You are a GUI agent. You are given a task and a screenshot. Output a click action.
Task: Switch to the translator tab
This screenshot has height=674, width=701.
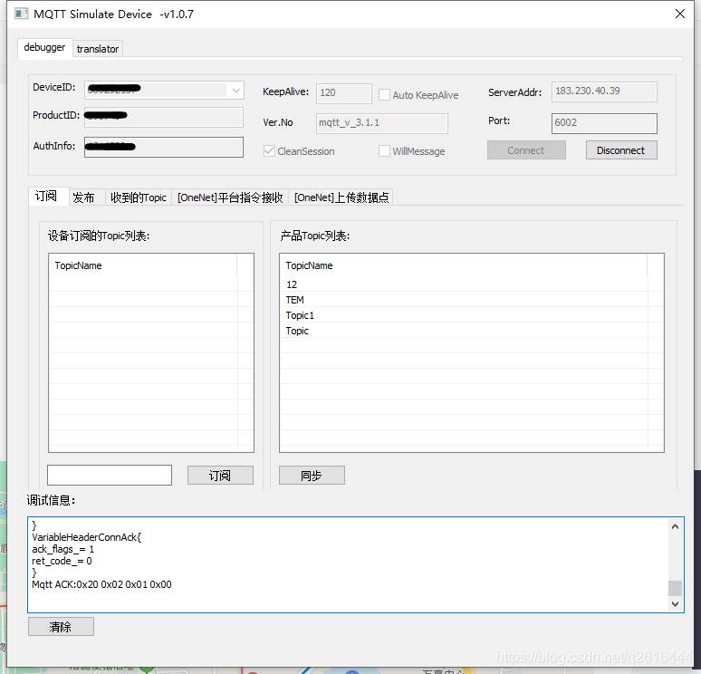pyautogui.click(x=98, y=49)
